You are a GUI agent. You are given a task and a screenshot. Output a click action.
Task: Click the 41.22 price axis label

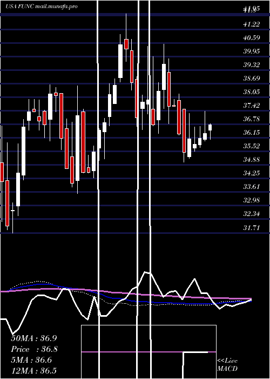(252, 24)
